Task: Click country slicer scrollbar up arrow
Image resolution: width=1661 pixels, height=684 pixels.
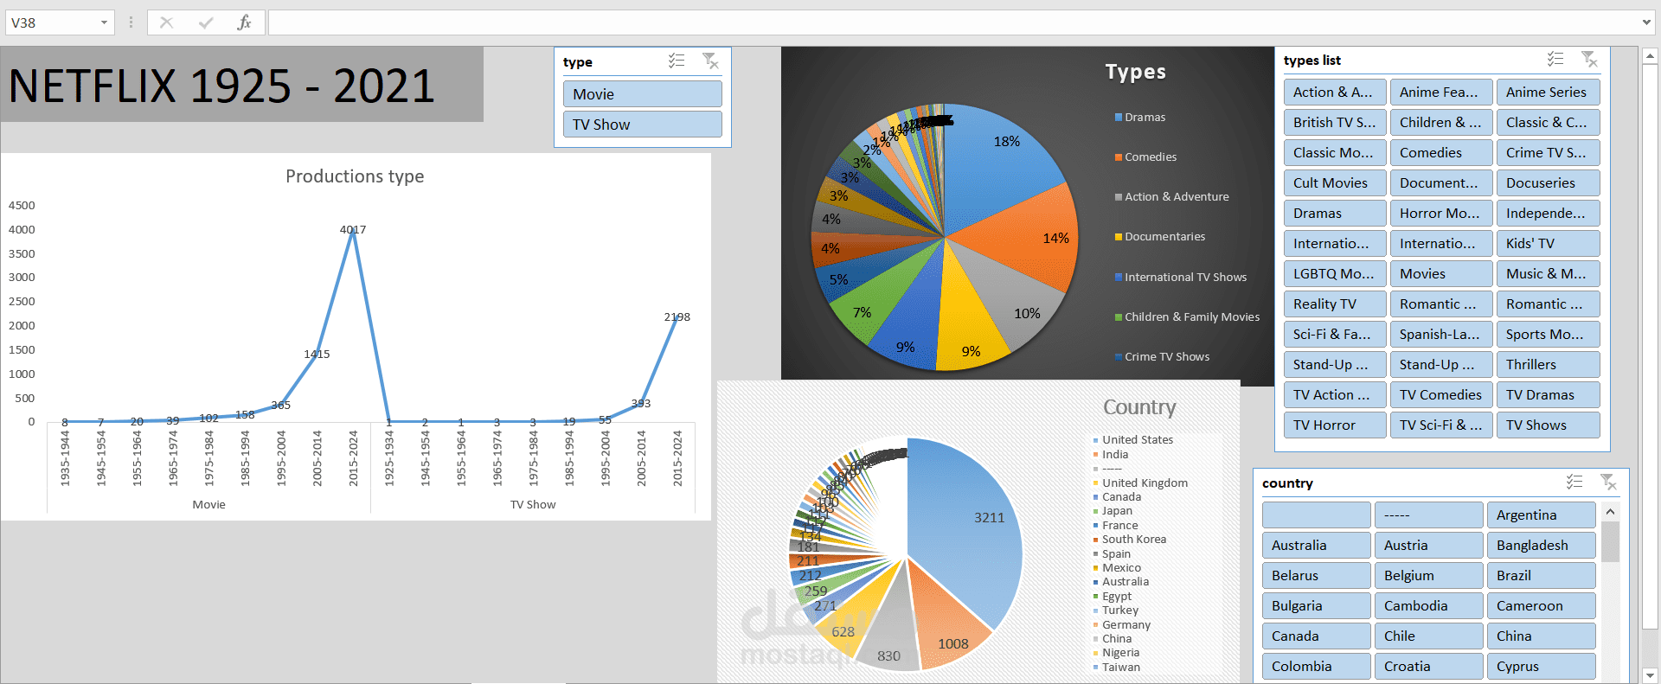Action: 1610,512
